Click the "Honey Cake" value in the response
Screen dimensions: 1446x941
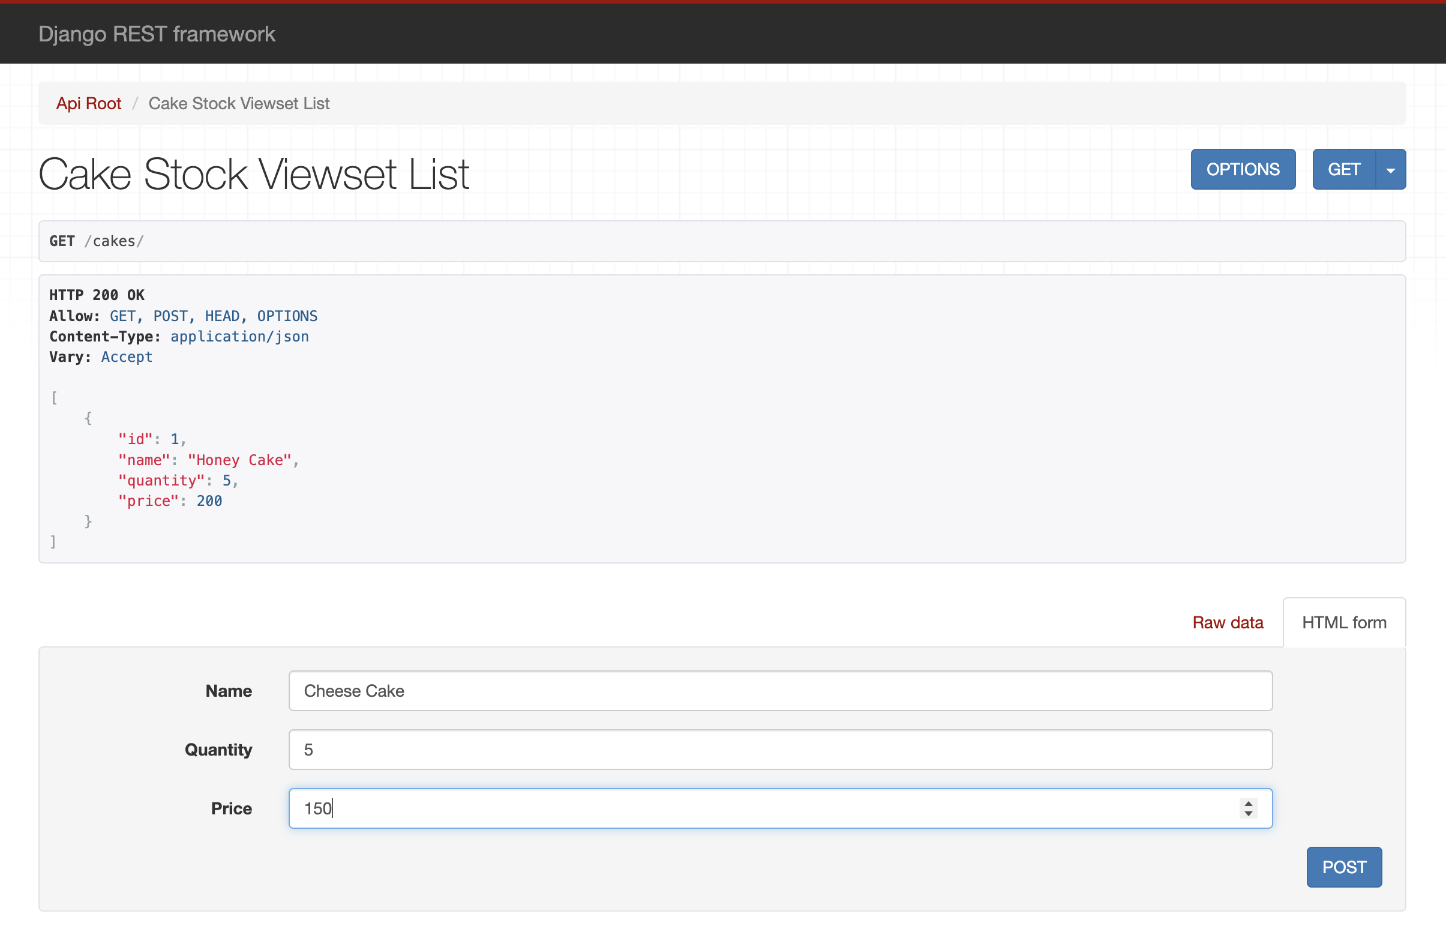pos(239,460)
